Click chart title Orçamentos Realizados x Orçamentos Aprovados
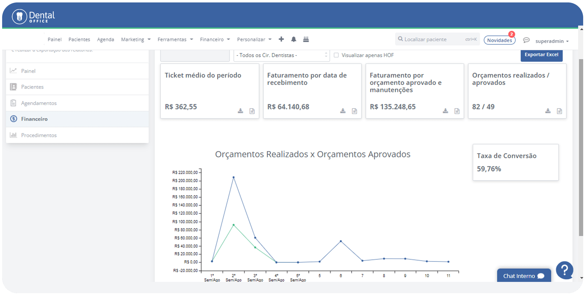 [x=313, y=154]
